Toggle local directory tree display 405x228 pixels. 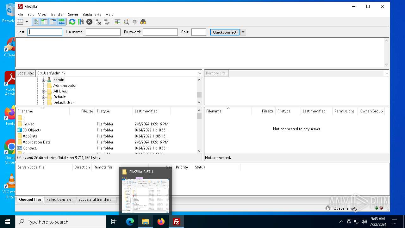coord(44,22)
